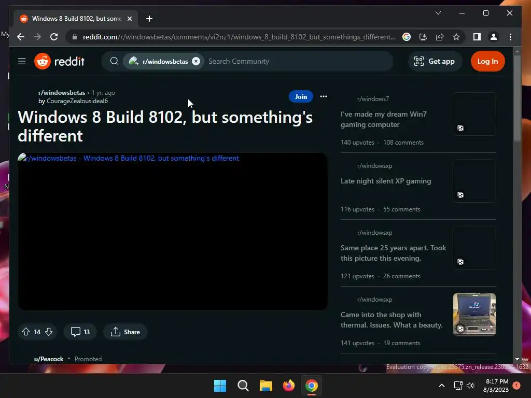The width and height of the screenshot is (531, 398).
Task: Open the clock showing 8:17 PM
Action: click(496, 386)
